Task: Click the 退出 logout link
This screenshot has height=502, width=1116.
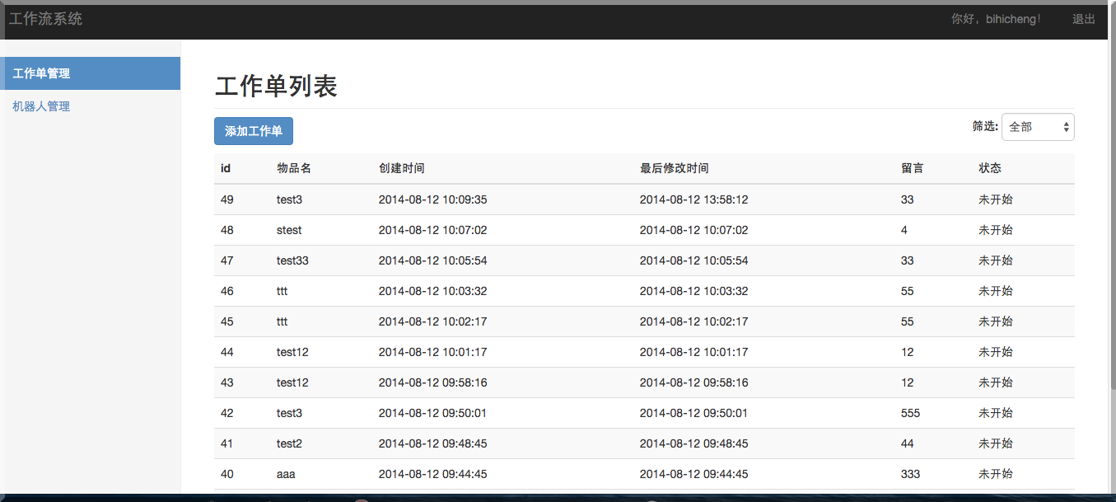Action: click(x=1084, y=18)
